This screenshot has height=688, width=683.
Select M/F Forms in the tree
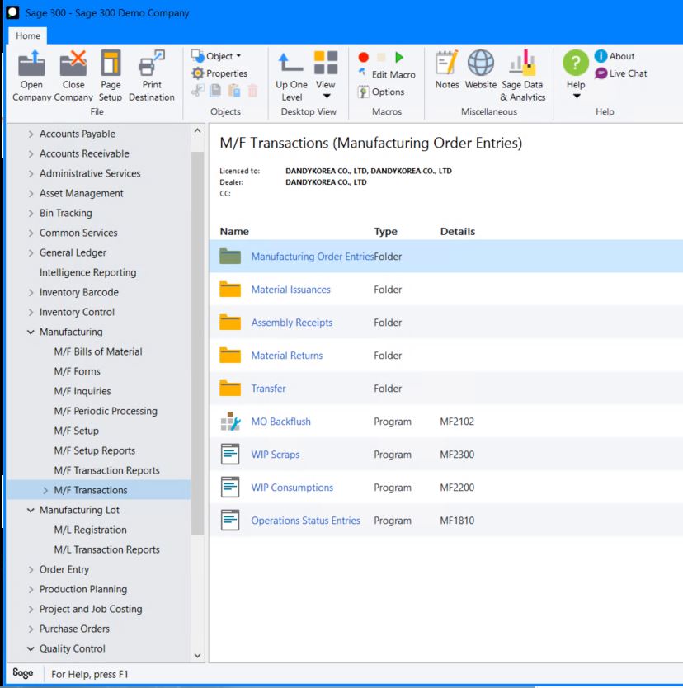click(x=78, y=371)
